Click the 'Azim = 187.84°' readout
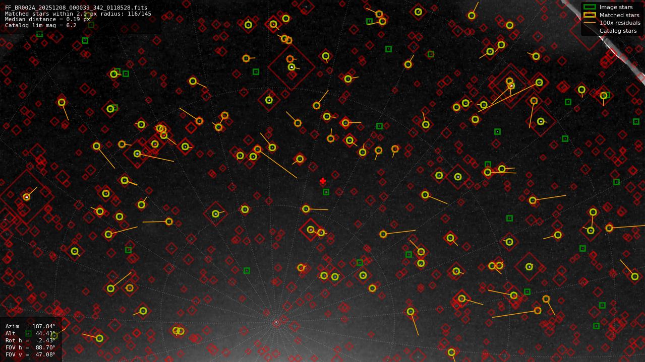This screenshot has width=645, height=362. [x=30, y=326]
